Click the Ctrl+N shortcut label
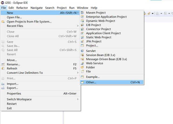Screen dimensions: 173x124 [135, 82]
